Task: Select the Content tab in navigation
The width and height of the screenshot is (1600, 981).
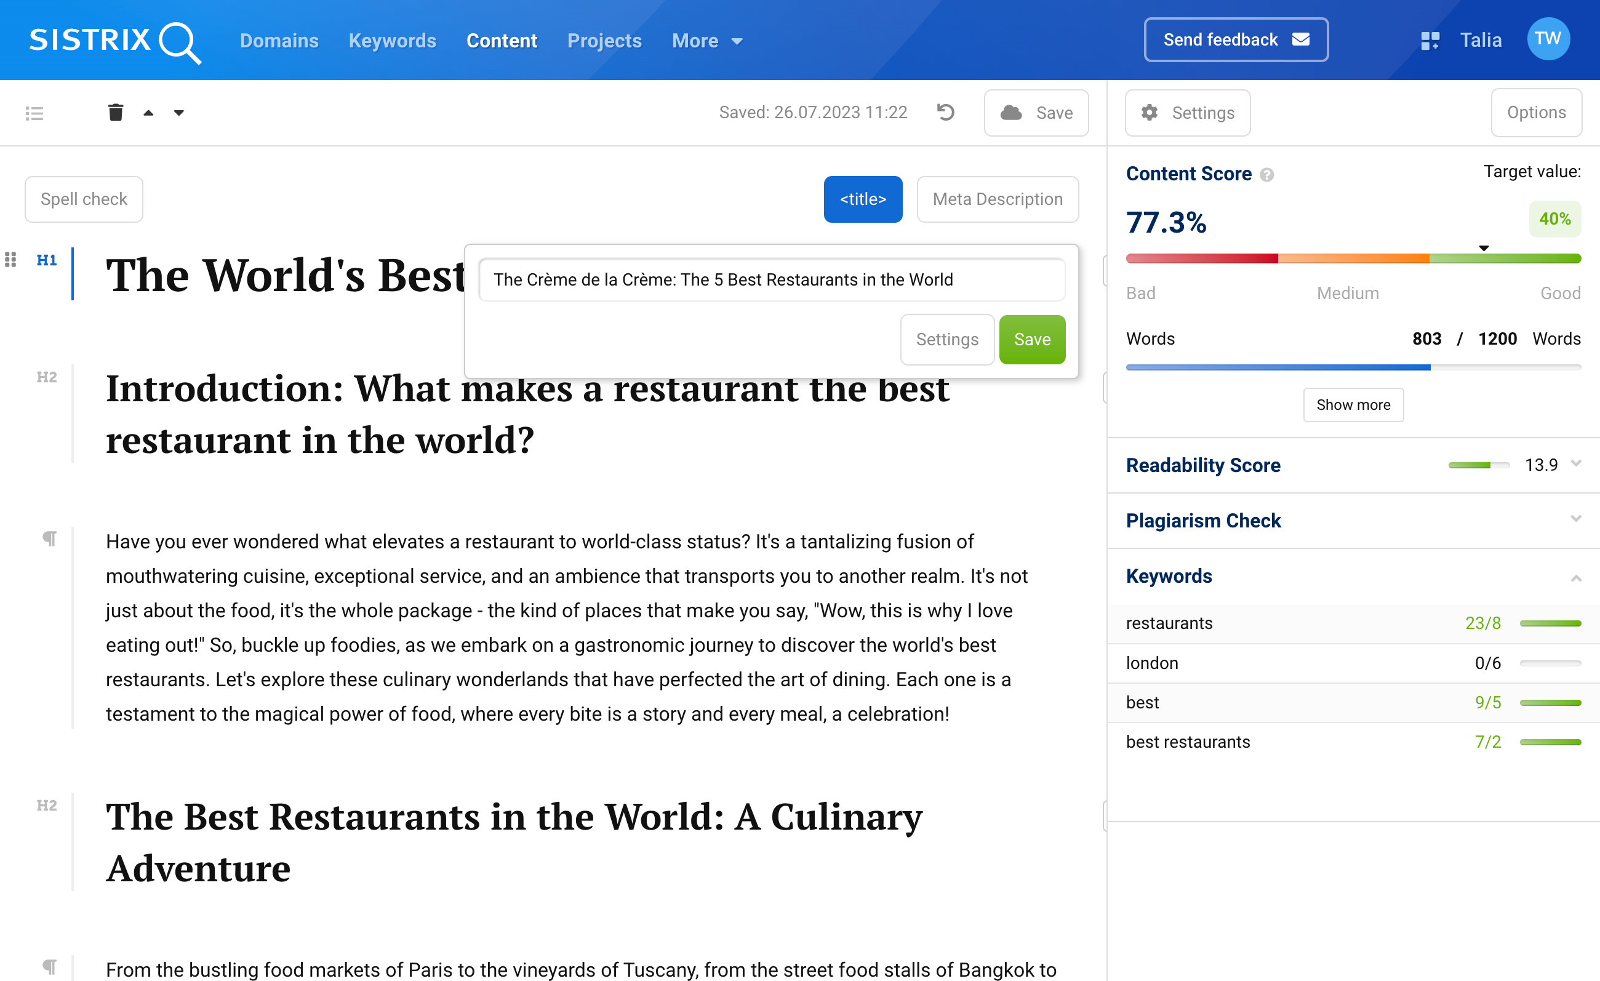Action: (x=500, y=40)
